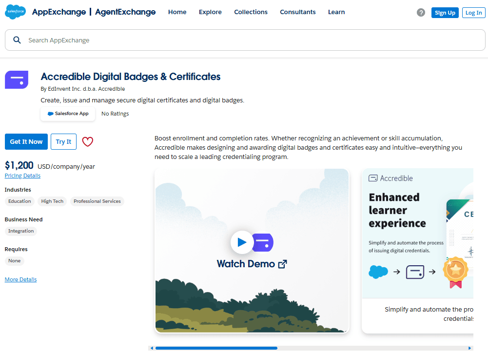This screenshot has height=354, width=488.
Task: Open the Learn menu
Action: tap(336, 12)
